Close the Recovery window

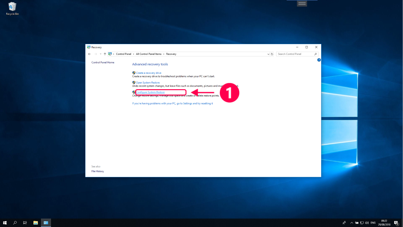[316, 47]
